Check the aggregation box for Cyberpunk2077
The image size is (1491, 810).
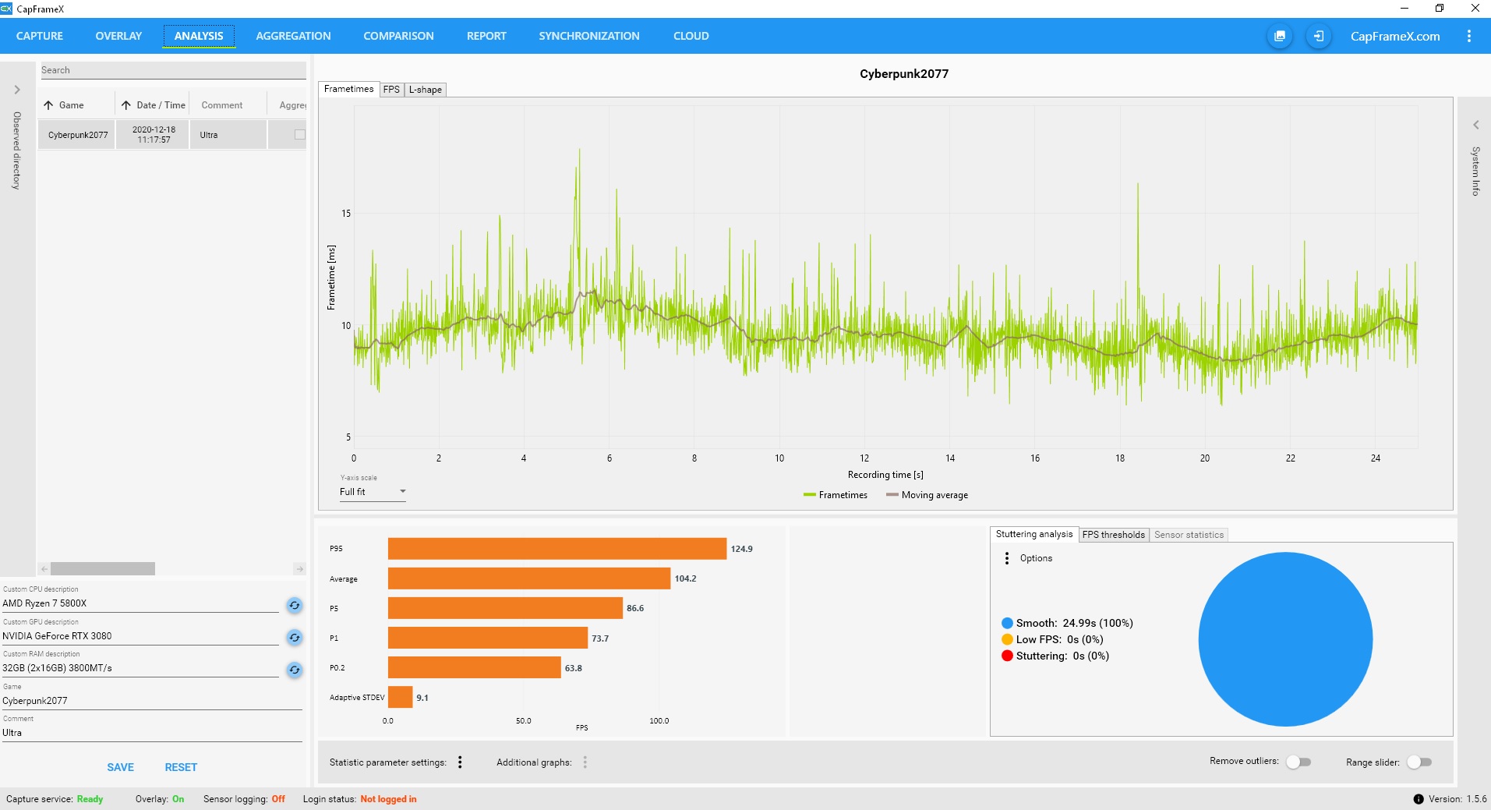click(x=299, y=135)
